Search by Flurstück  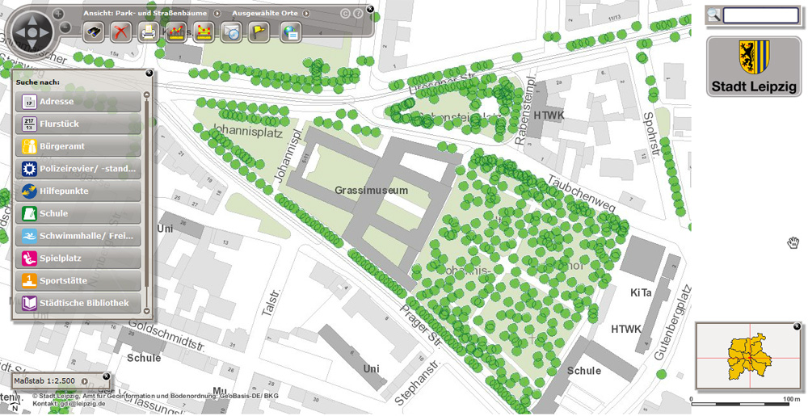(78, 124)
